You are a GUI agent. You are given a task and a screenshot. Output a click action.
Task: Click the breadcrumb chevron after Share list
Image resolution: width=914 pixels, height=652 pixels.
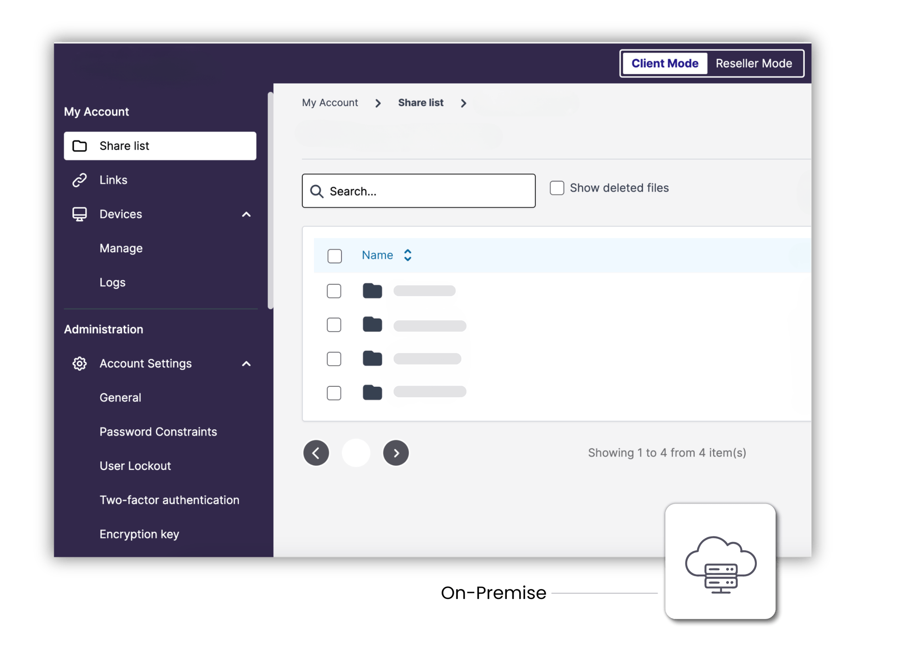(x=464, y=103)
